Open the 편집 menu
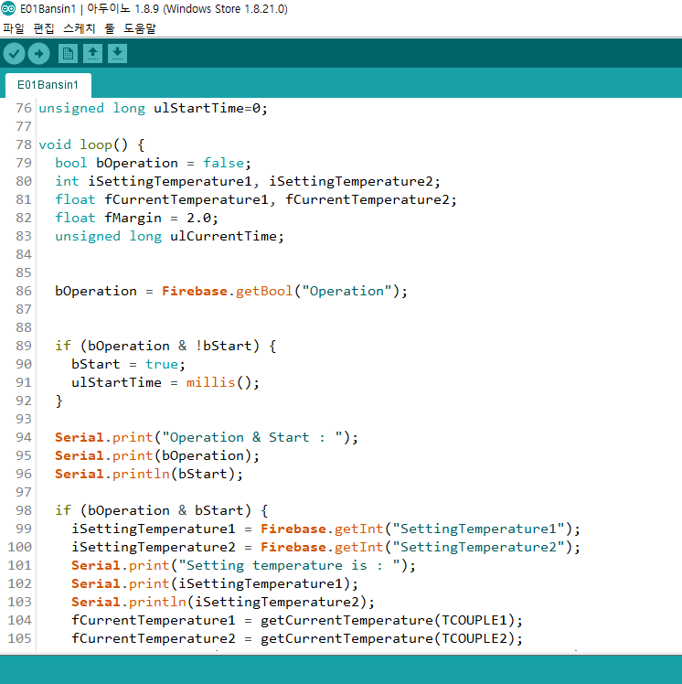 [44, 28]
